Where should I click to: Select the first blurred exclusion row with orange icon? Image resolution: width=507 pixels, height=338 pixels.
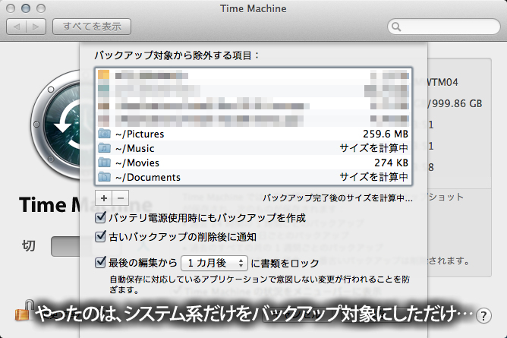(x=253, y=76)
